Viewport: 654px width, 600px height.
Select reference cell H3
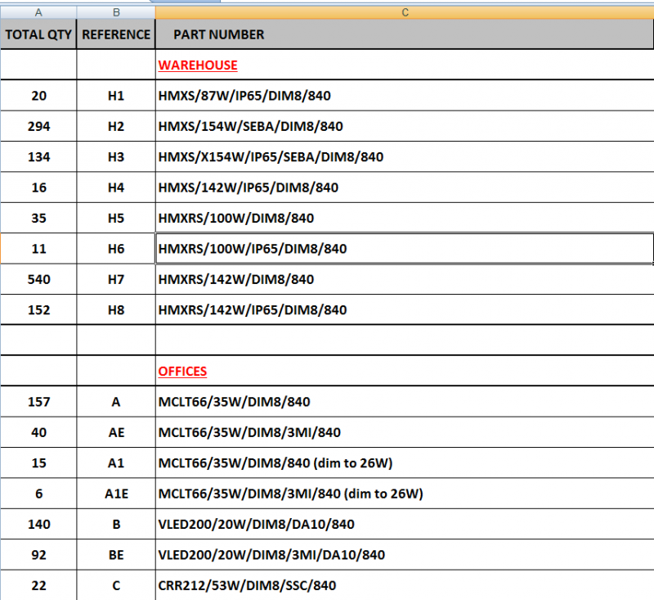(x=116, y=156)
